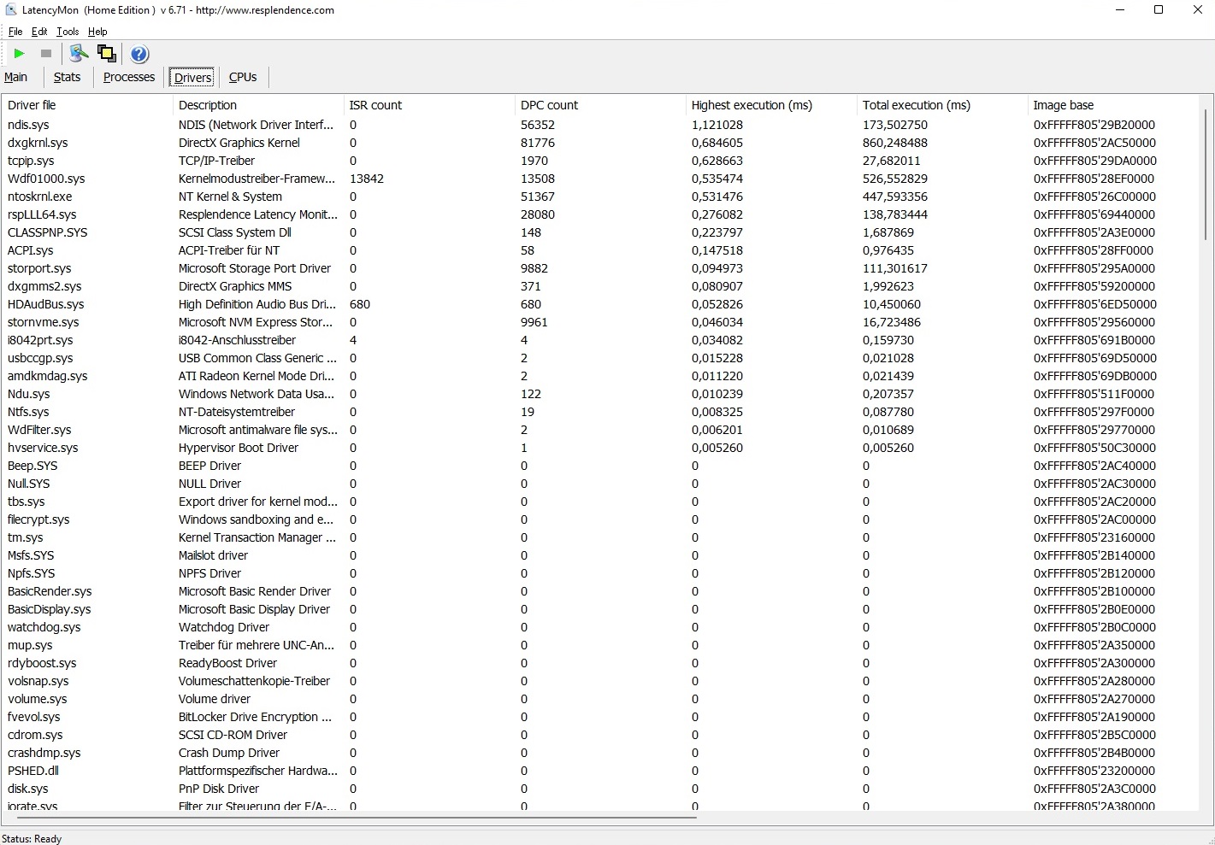Click the highest execution value 1,121028
1215x845 pixels.
pos(717,125)
